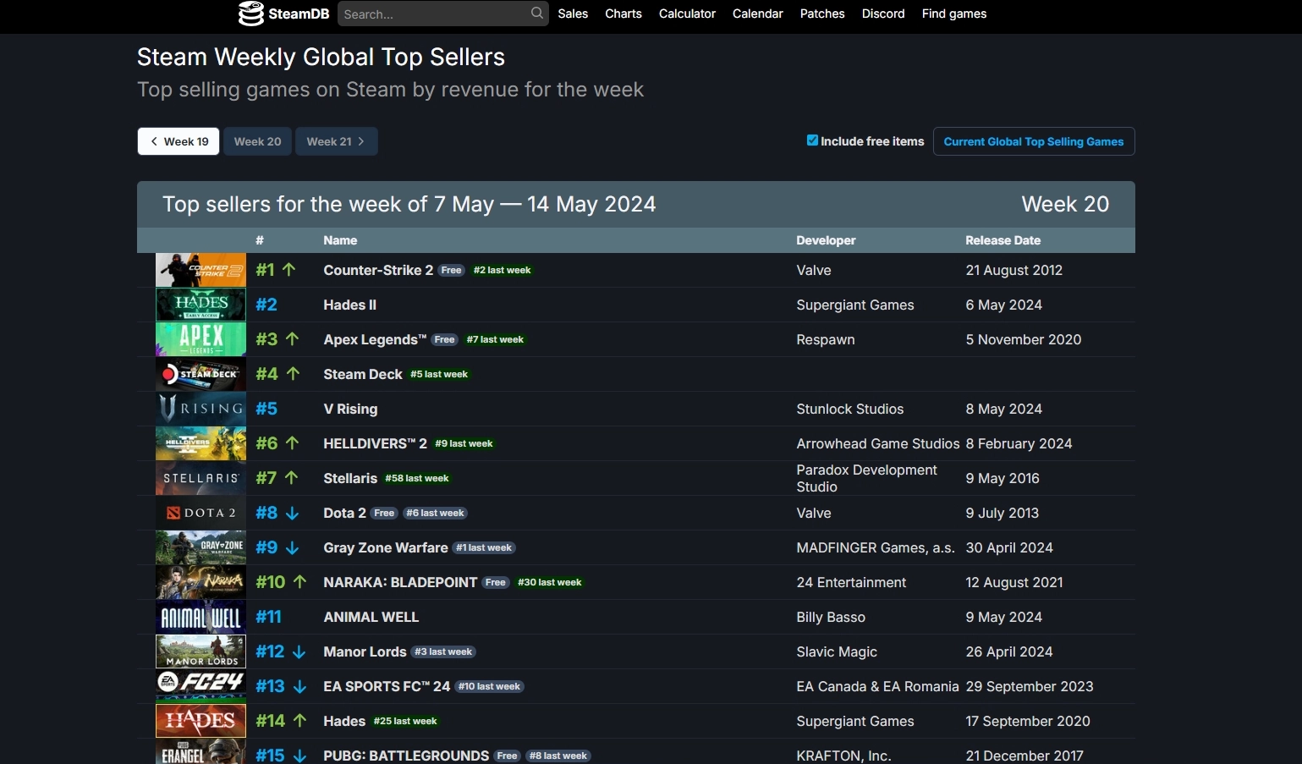Open the Patches page

[x=822, y=14]
